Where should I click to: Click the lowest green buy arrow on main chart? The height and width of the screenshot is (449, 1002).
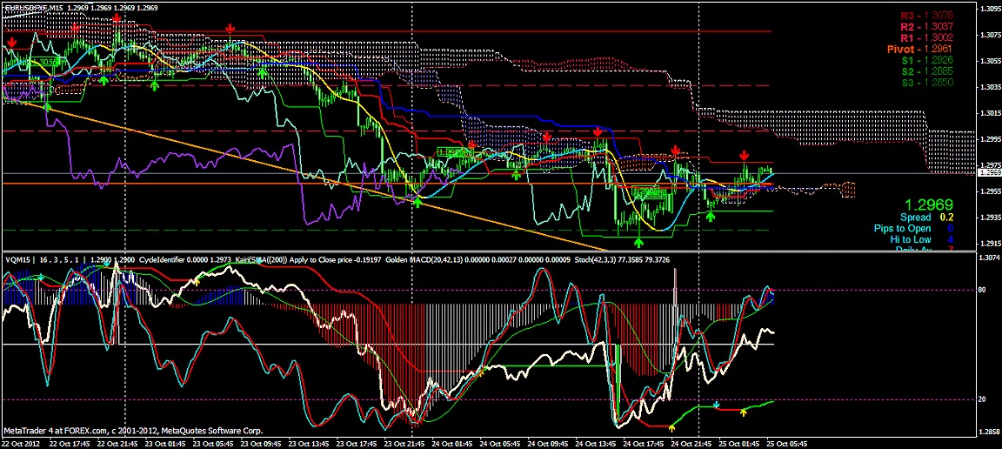[639, 241]
